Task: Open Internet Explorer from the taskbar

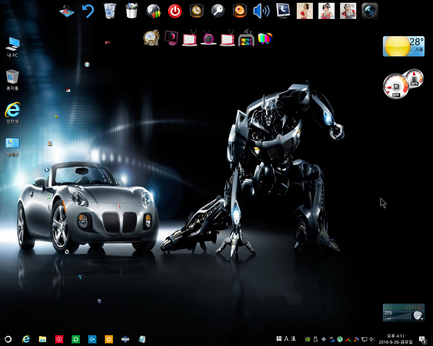Action: [x=26, y=339]
